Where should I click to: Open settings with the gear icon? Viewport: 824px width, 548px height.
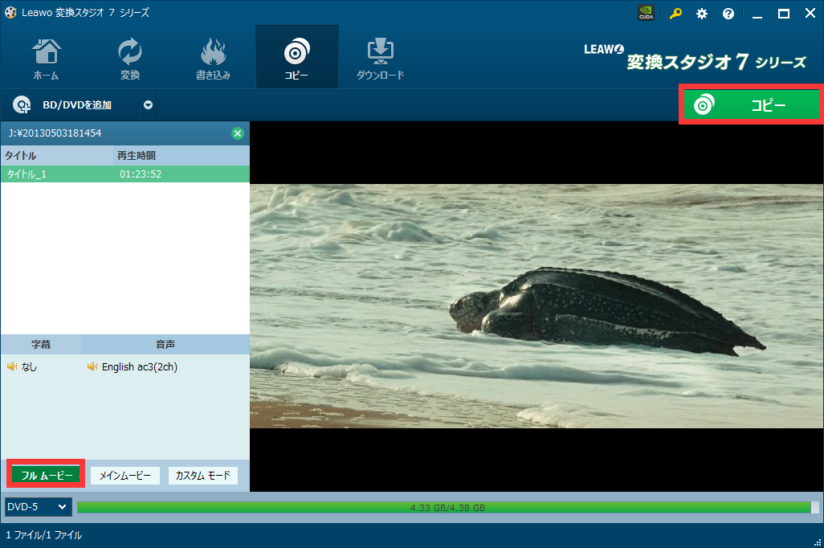[702, 14]
